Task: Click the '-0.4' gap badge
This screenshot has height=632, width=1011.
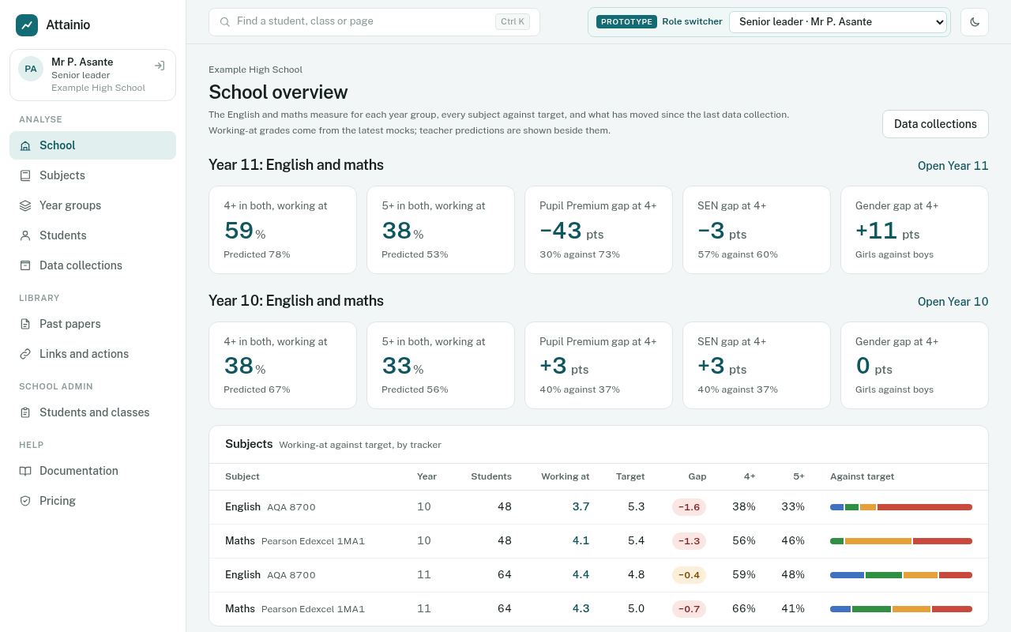Action: (x=689, y=575)
